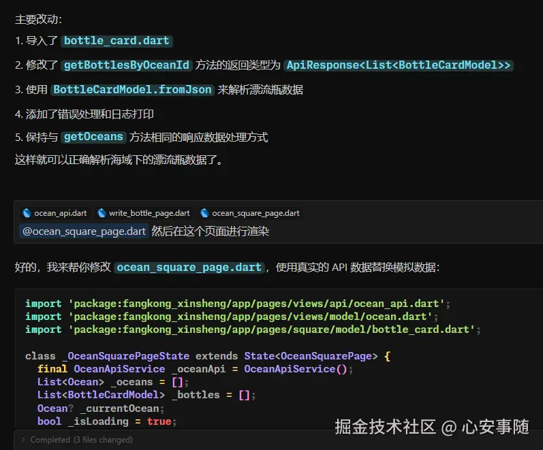
Task: Click the import line ending in ocean_api.dart'
Action: coord(238,304)
